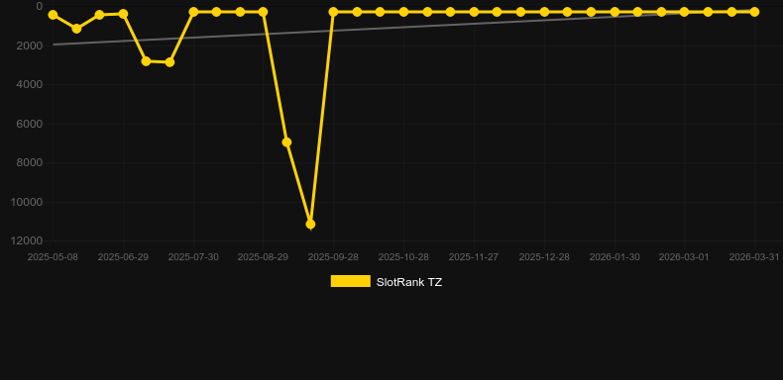
Task: Select the lowest data point near 11000
Action: point(310,224)
